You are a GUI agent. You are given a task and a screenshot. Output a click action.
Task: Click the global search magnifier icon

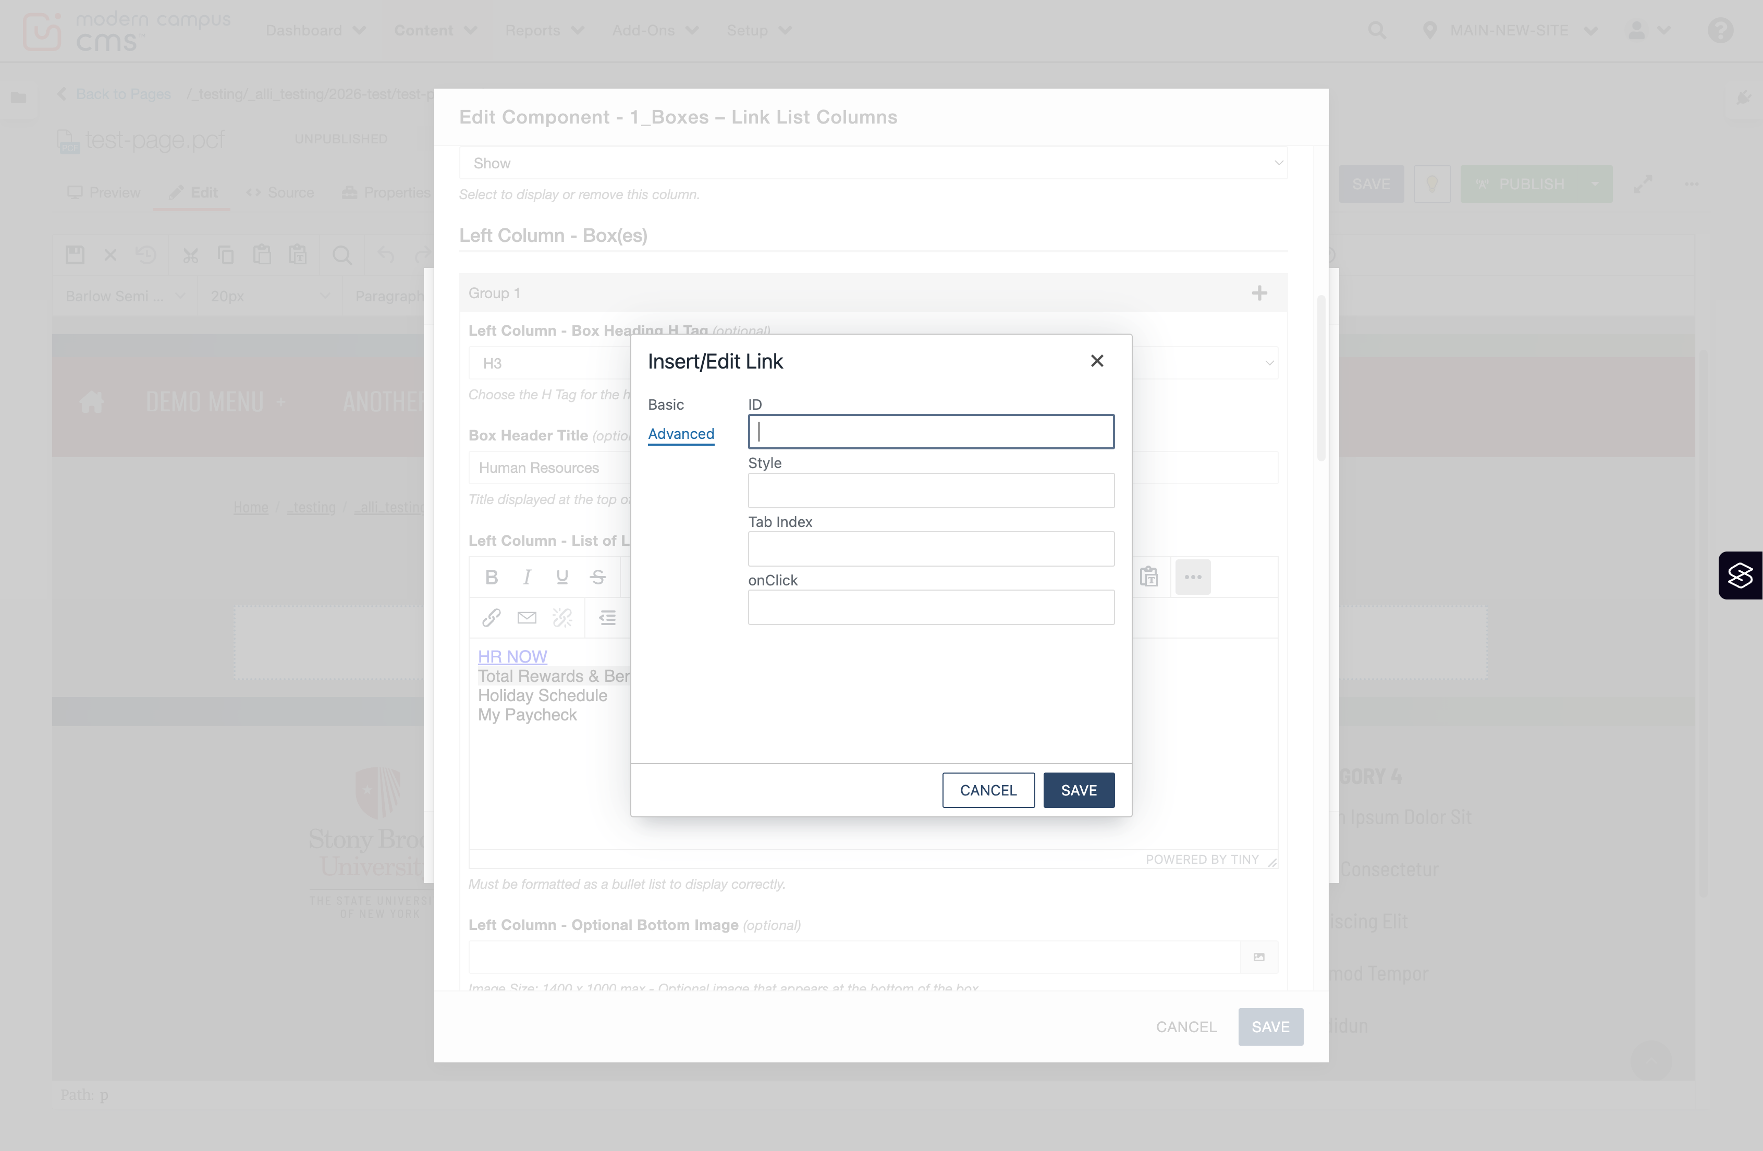tap(1376, 30)
